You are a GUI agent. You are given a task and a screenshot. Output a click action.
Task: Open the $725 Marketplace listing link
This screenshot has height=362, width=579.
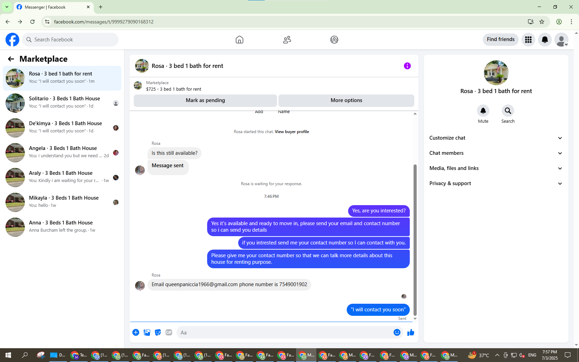(173, 89)
